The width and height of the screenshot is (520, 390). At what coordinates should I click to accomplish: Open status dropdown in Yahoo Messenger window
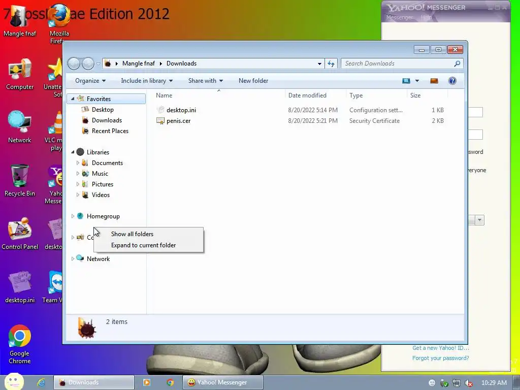pyautogui.click(x=479, y=220)
